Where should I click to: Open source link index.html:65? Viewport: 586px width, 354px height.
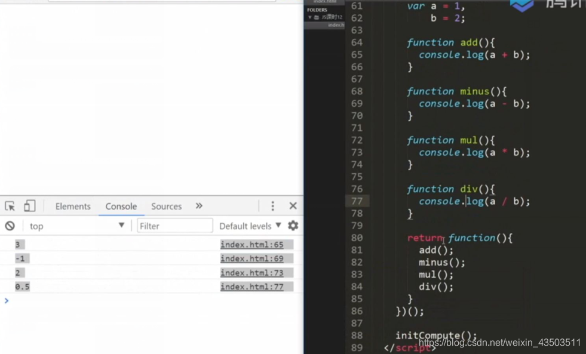pos(252,245)
